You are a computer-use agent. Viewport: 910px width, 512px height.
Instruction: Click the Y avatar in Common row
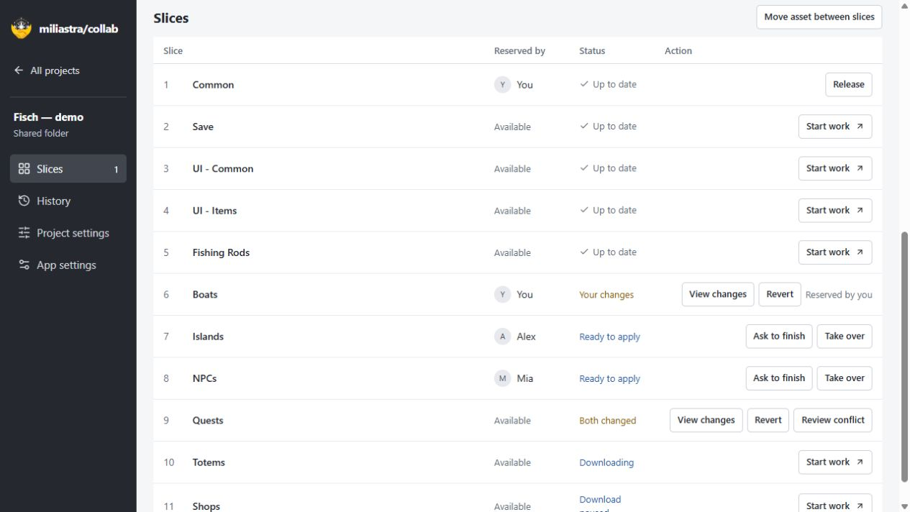[x=502, y=84]
